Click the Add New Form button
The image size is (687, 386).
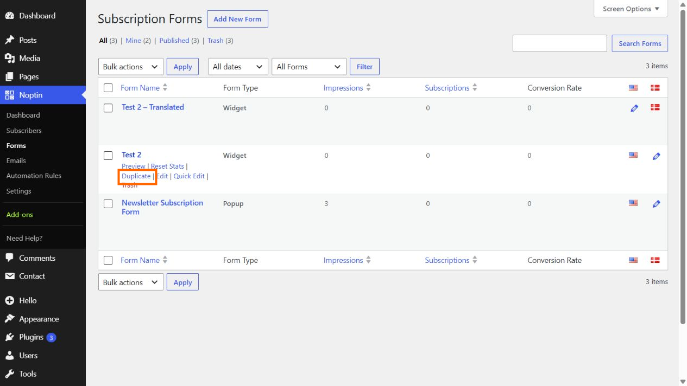[x=237, y=19]
